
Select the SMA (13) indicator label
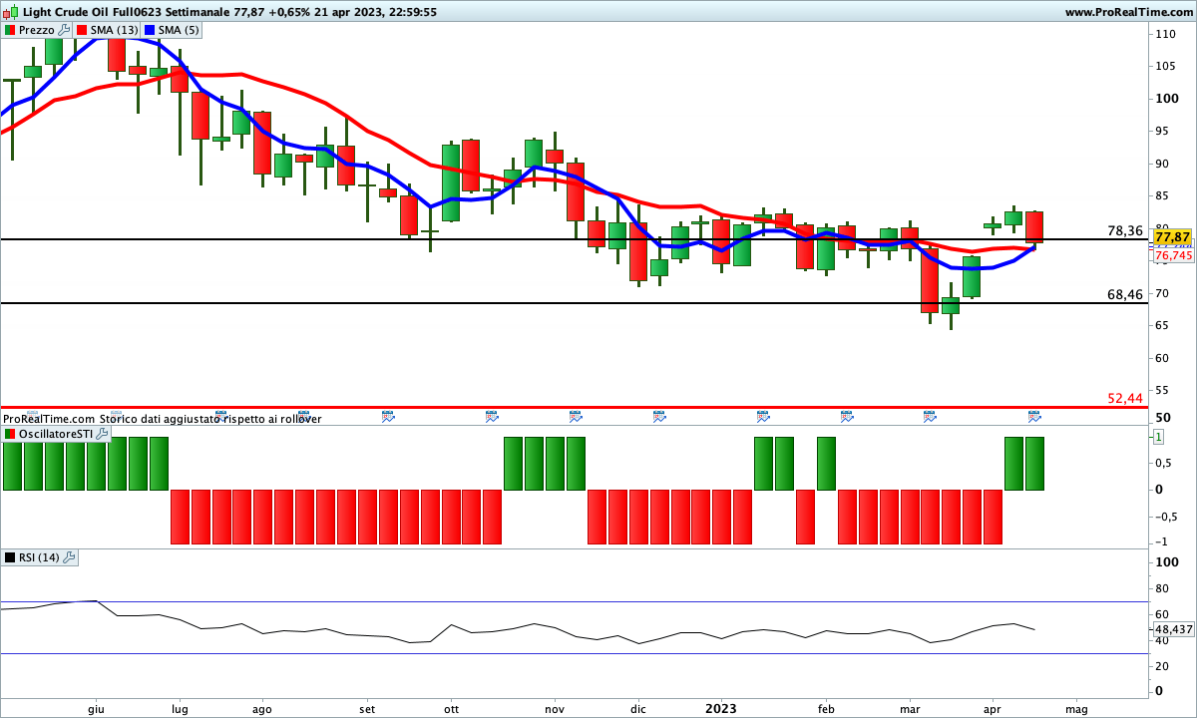click(x=114, y=30)
